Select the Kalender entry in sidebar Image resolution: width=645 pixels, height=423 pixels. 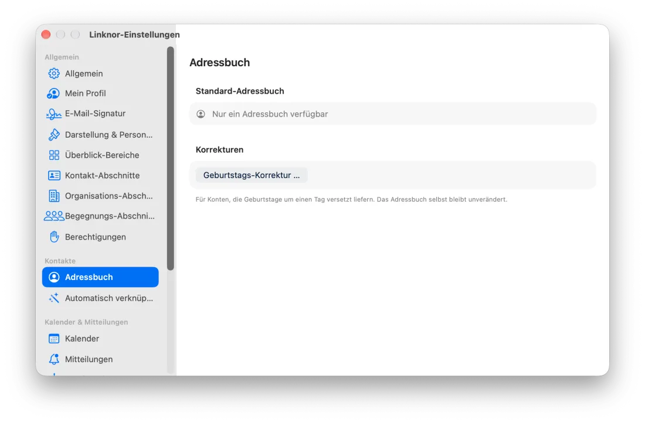click(x=100, y=339)
